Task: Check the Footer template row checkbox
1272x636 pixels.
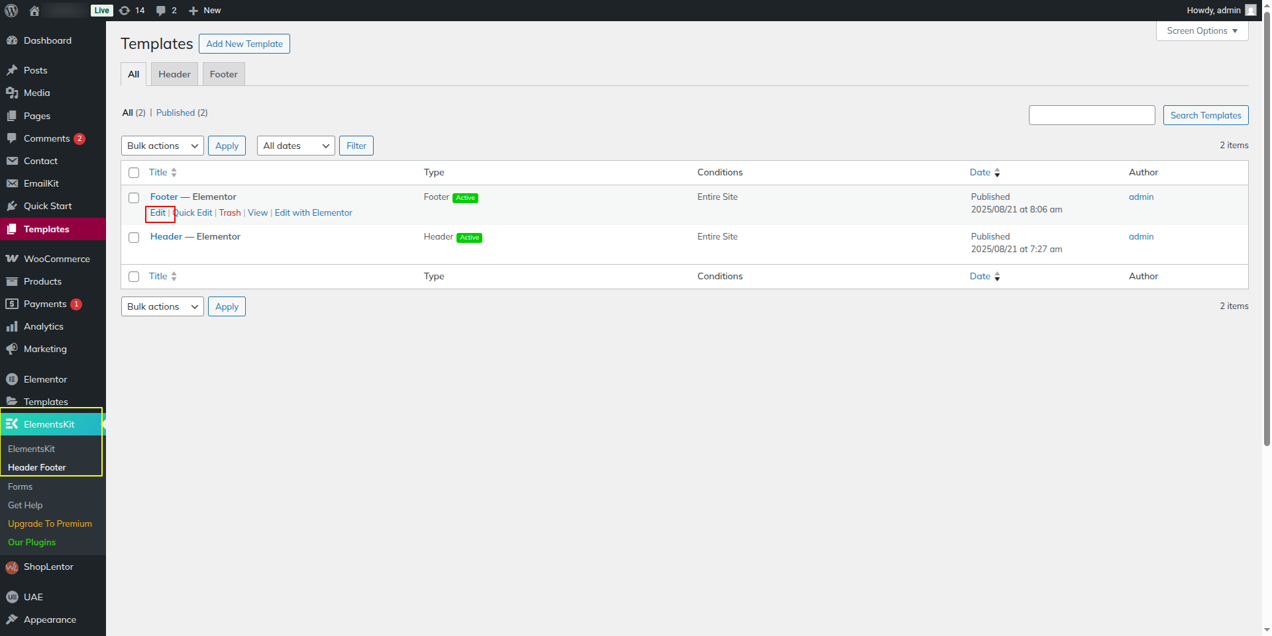Action: click(134, 198)
